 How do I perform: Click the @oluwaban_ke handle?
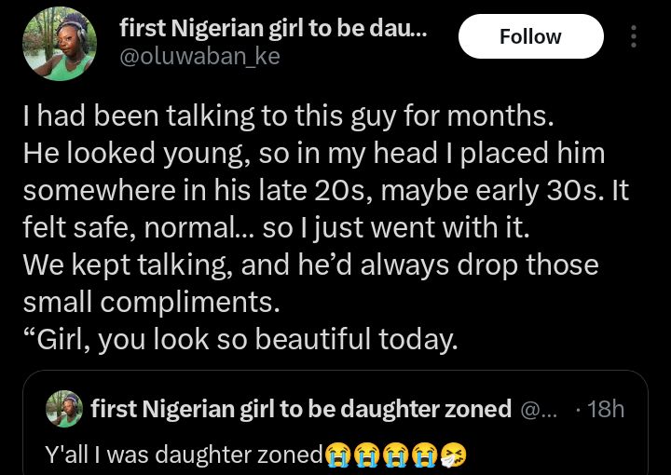(x=199, y=57)
